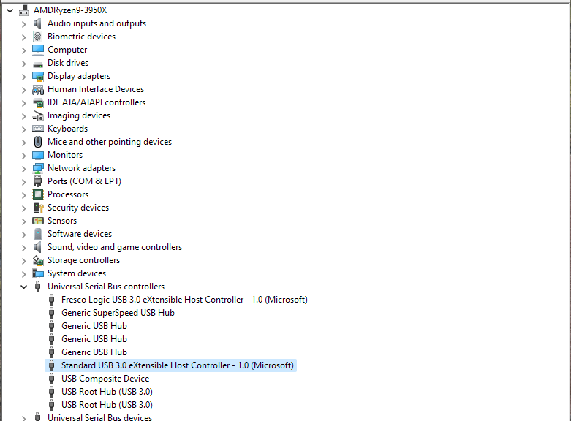Screen dimensions: 571x421
Task: Click the System devices icon
Action: [x=38, y=273]
